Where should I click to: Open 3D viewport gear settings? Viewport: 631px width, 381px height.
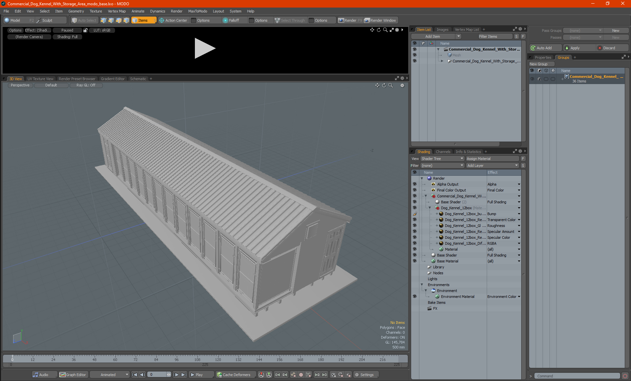coord(402,85)
